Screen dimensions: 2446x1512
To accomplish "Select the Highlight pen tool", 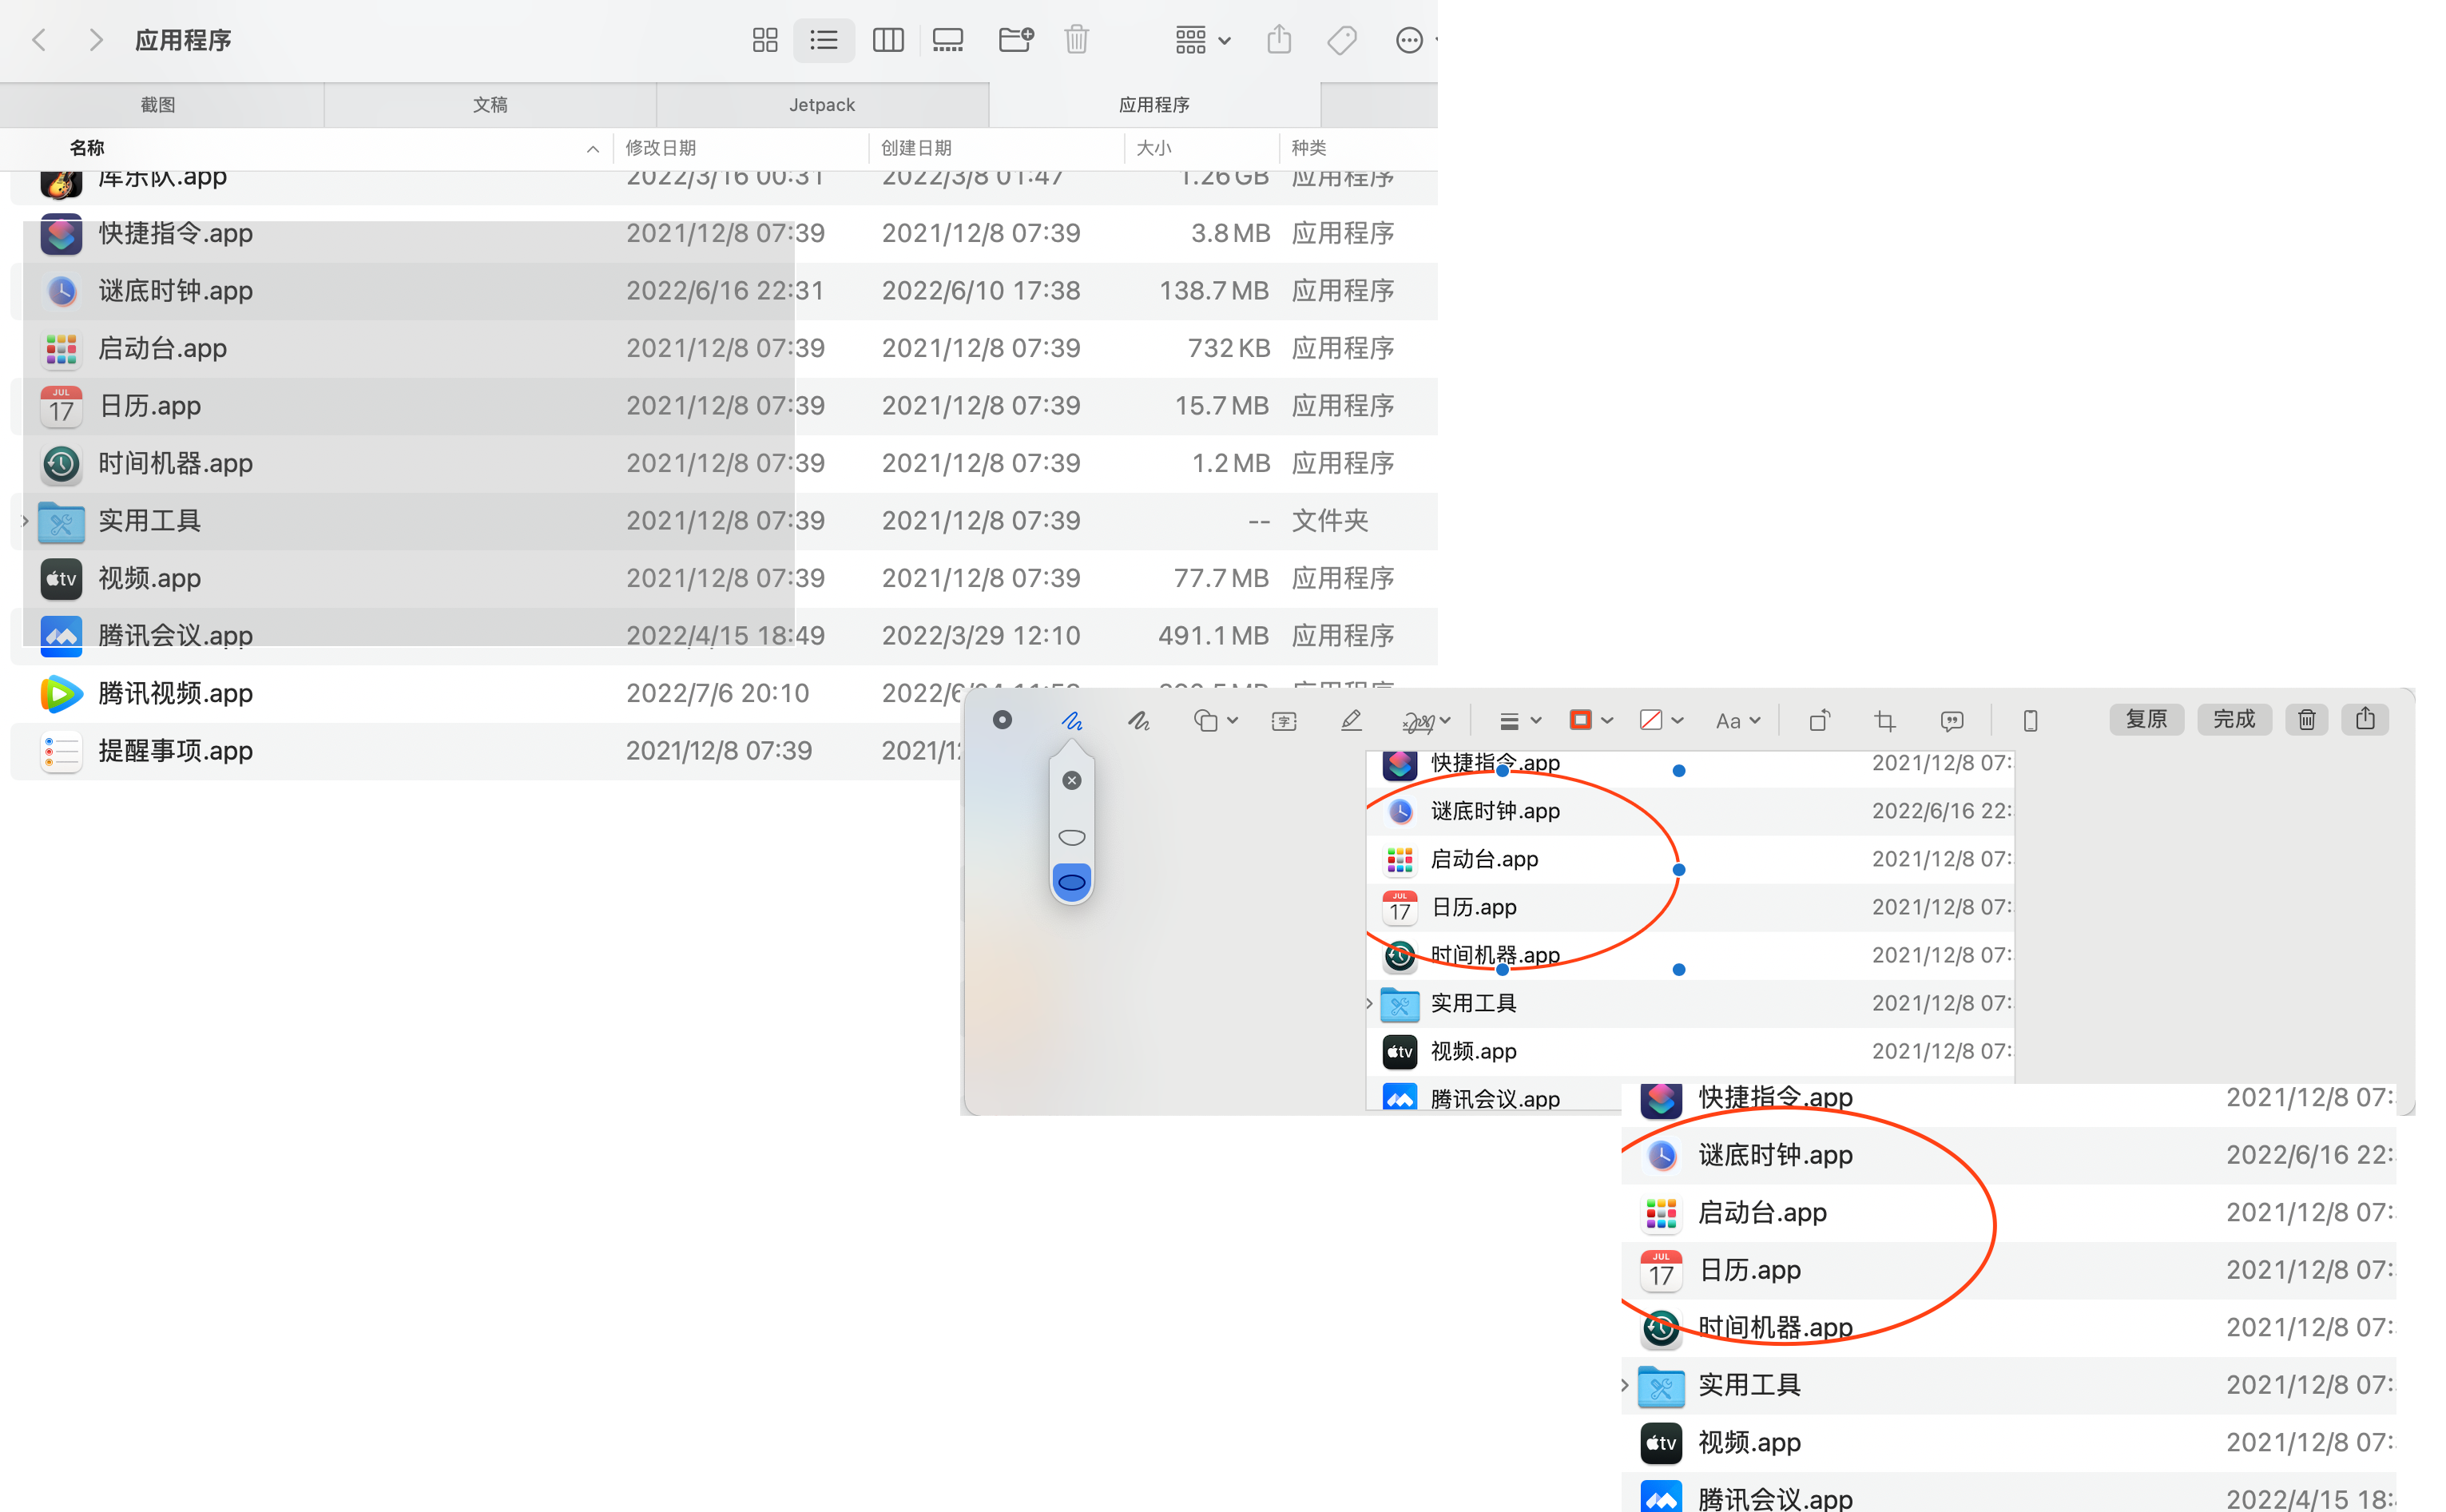I will tap(1351, 720).
